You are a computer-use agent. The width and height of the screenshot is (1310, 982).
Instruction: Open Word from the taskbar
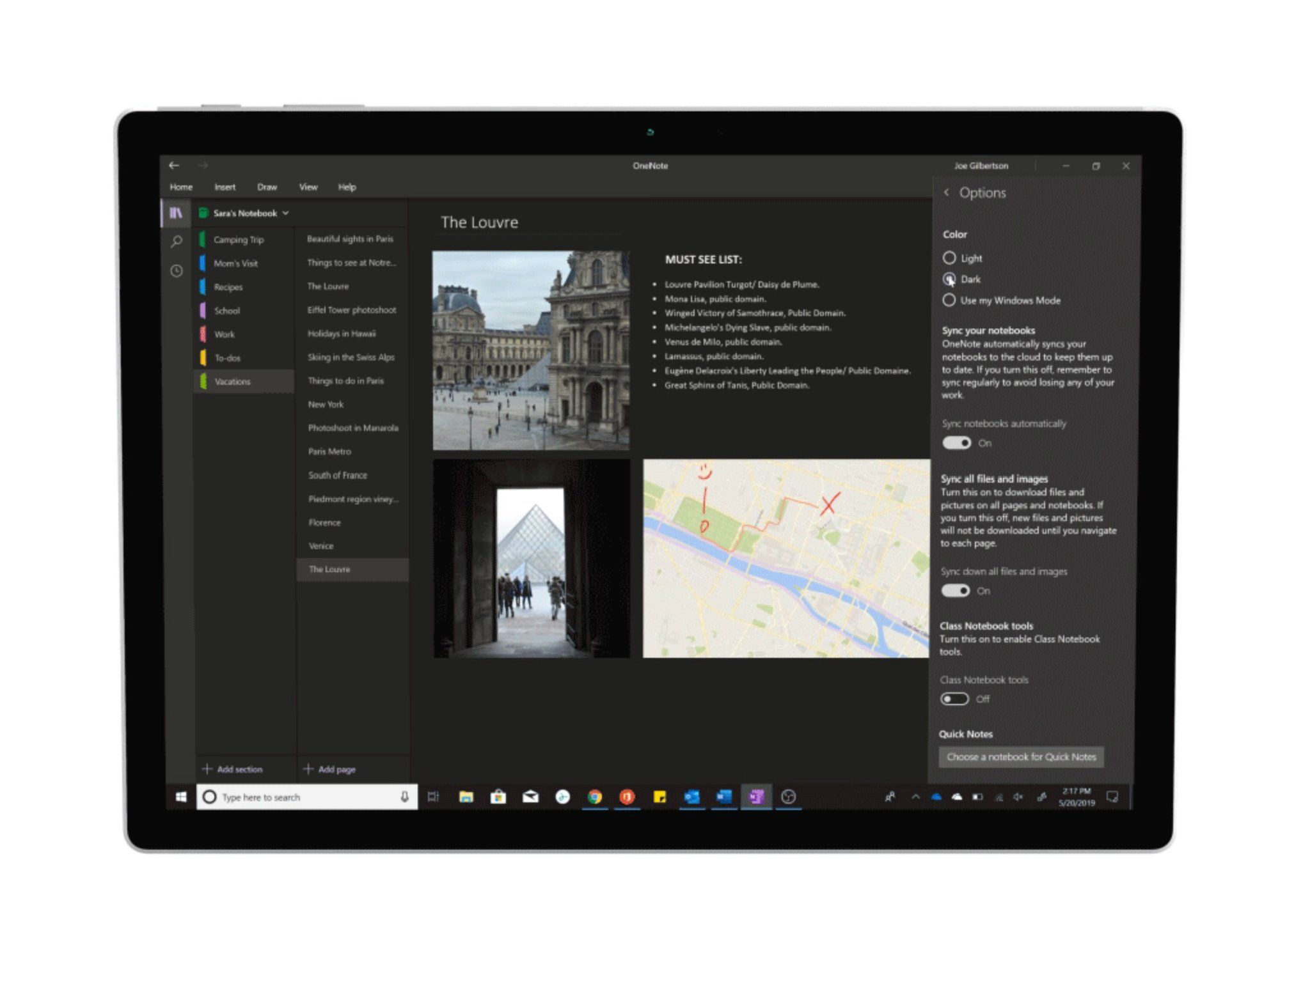724,797
